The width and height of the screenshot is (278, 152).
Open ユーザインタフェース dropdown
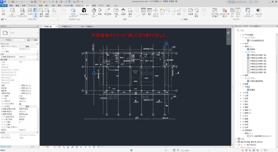coord(248,12)
